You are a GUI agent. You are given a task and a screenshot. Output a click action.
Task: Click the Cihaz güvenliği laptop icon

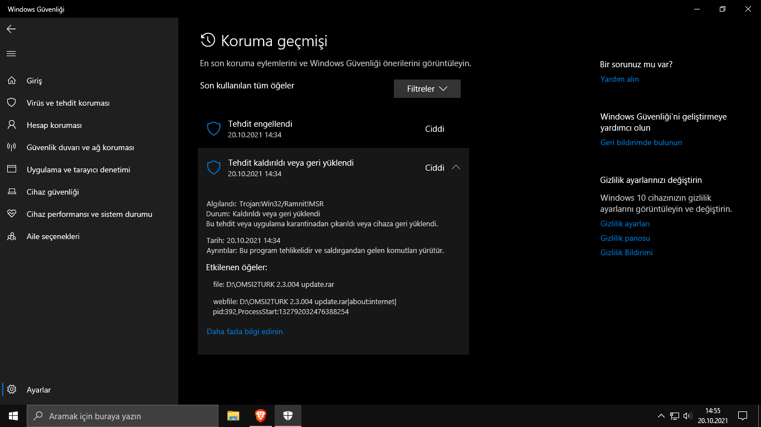pyautogui.click(x=11, y=192)
